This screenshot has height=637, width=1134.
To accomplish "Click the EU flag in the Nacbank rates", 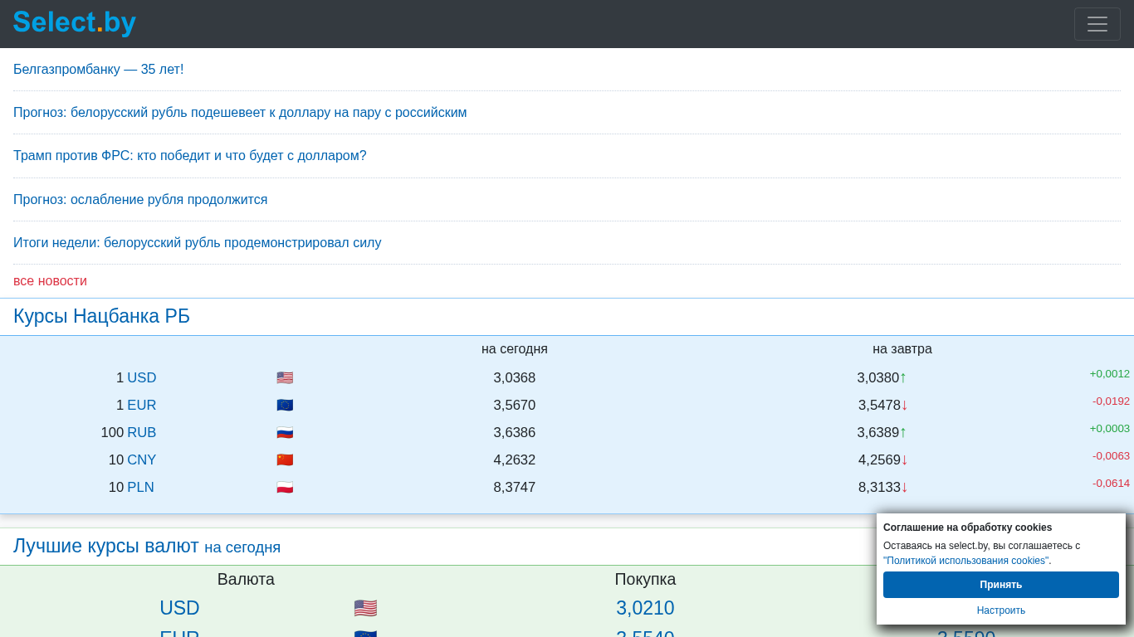I will point(285,406).
